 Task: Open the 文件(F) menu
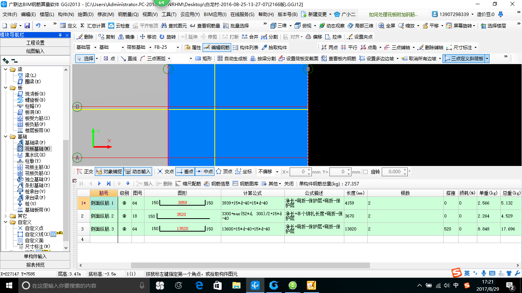pyautogui.click(x=10, y=14)
